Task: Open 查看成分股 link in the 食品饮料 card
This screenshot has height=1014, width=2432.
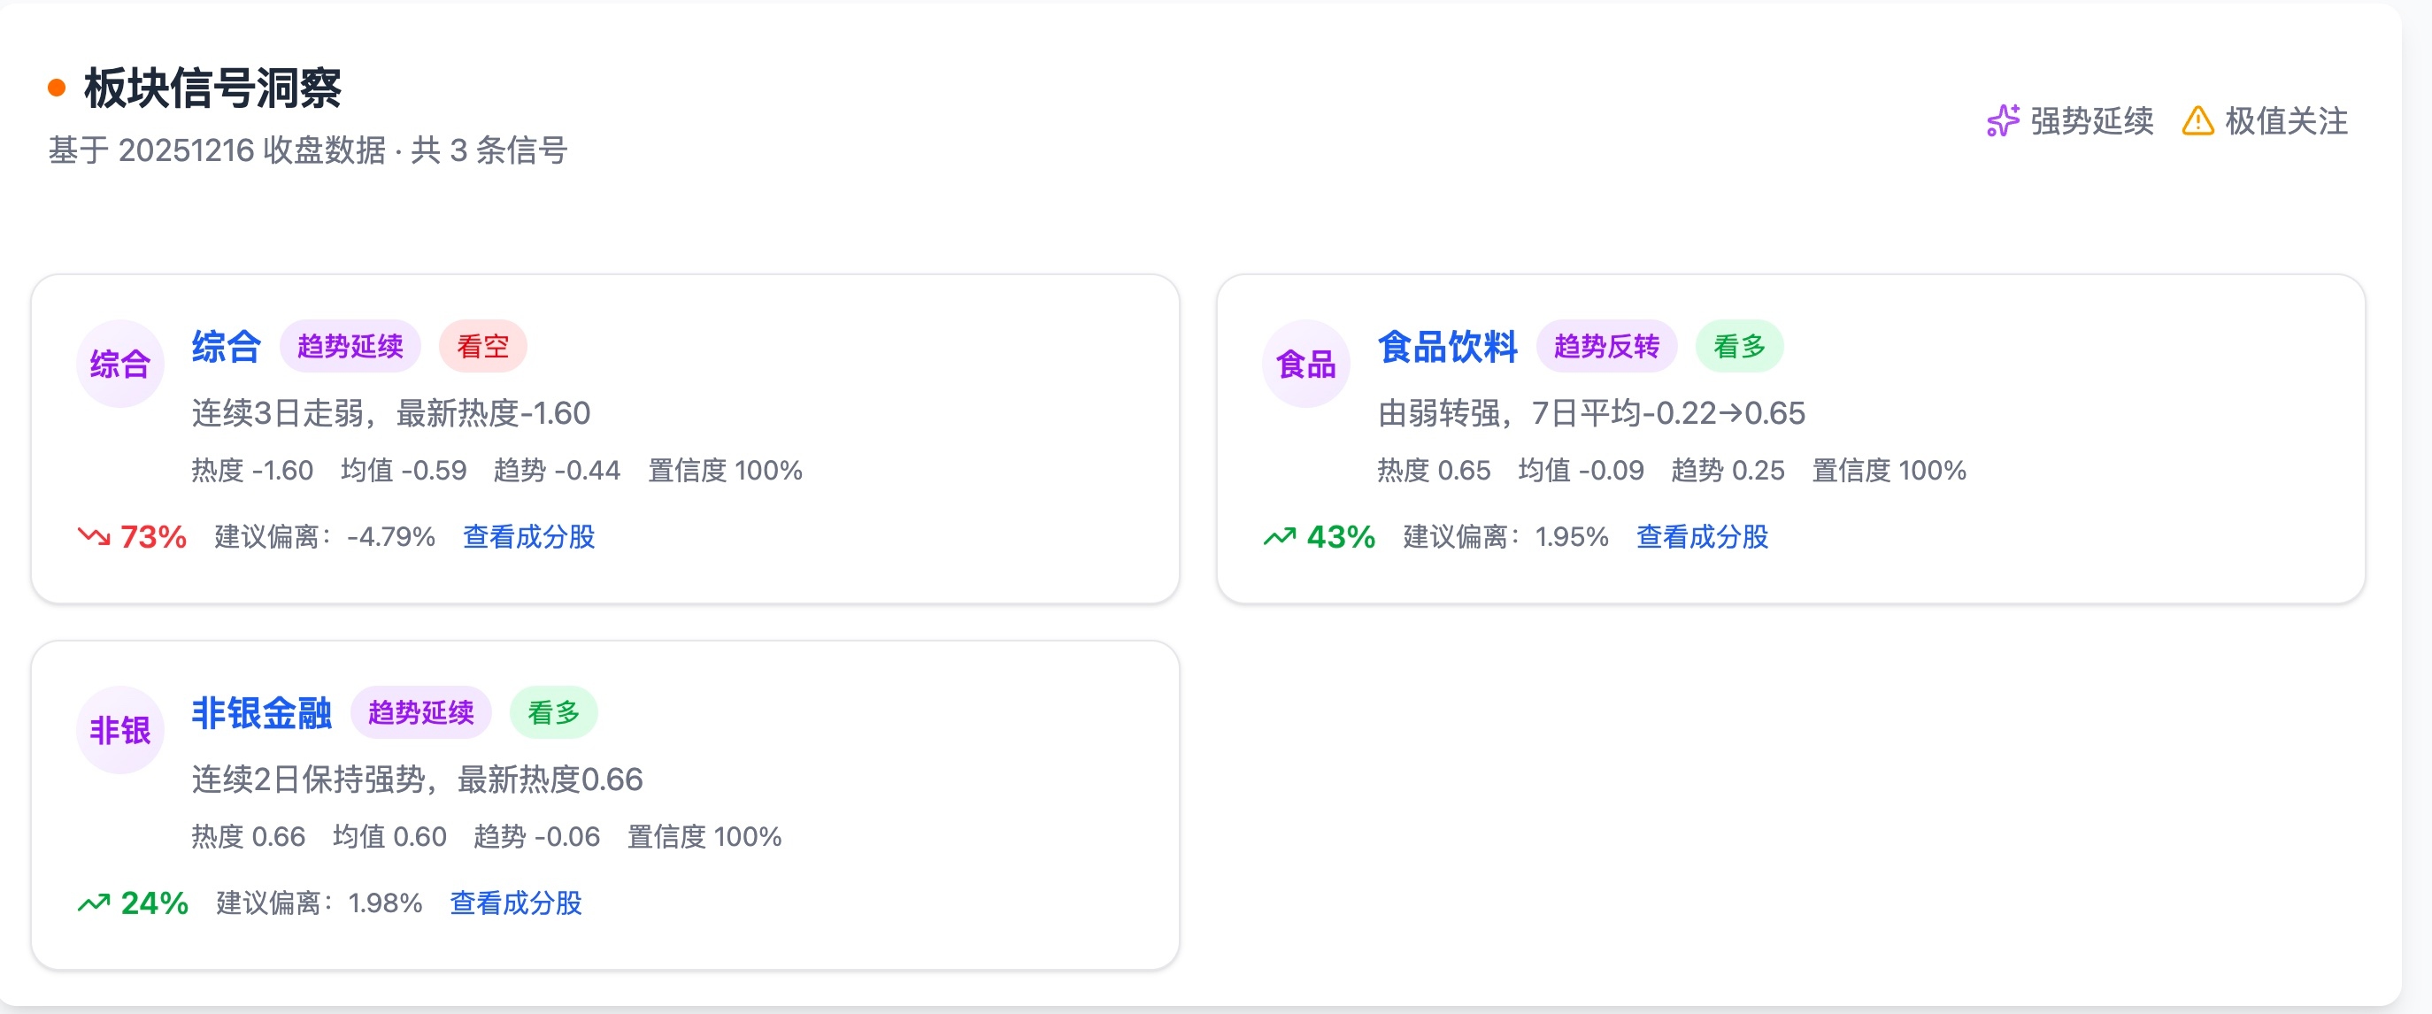Action: tap(1701, 536)
